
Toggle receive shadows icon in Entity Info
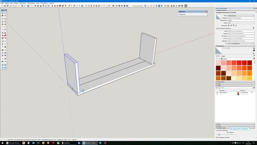point(234,25)
